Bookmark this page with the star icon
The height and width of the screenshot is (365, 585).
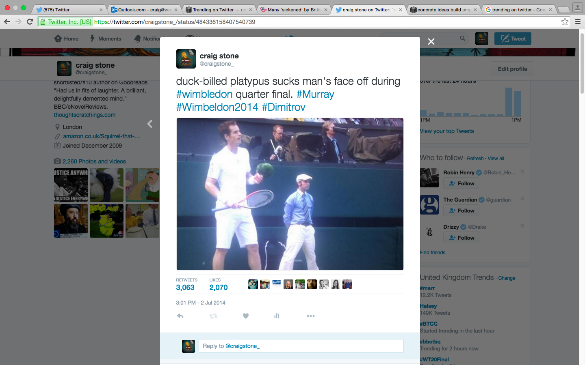coord(565,21)
